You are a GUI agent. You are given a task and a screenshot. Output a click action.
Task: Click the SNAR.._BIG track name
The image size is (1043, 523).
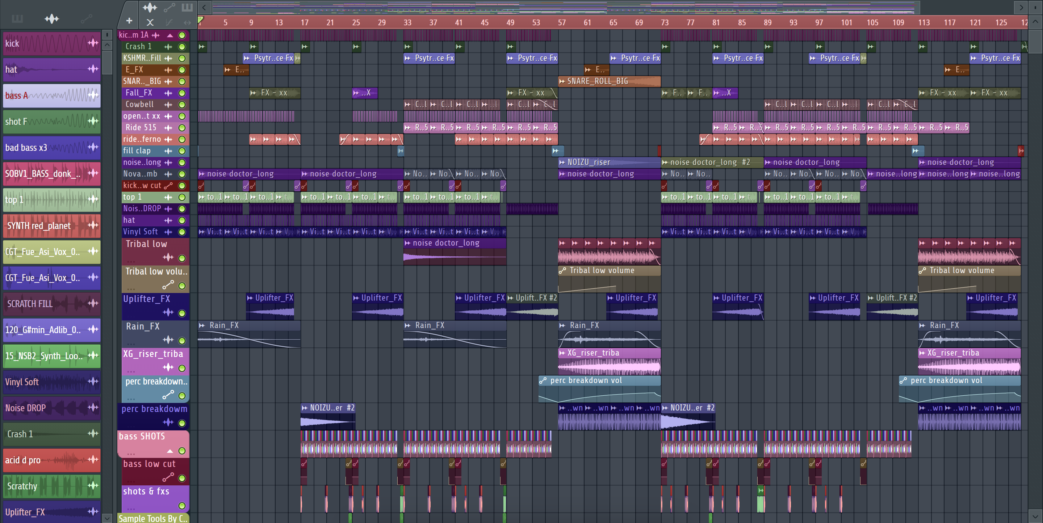pos(142,81)
